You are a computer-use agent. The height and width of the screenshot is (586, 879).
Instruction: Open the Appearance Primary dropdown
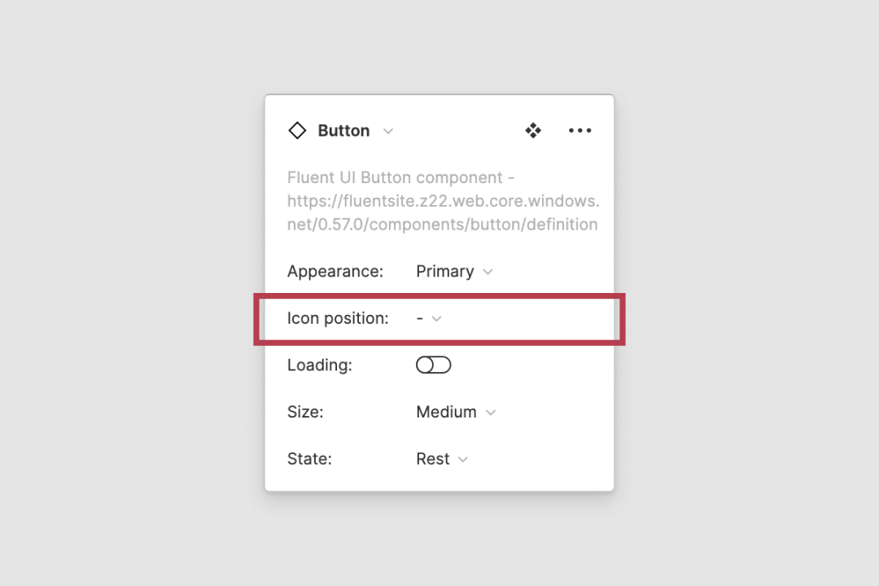click(x=455, y=271)
